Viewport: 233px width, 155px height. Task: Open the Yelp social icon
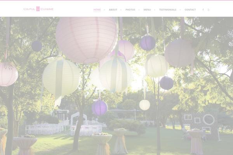pyautogui.click(x=209, y=10)
